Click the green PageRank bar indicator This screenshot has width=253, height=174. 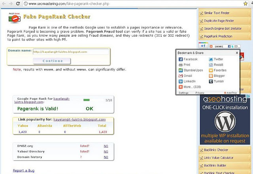click(87, 100)
